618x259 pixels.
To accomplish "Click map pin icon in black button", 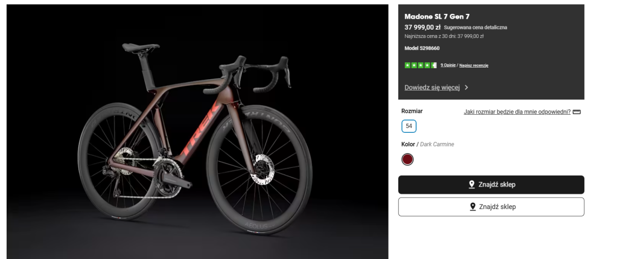I will click(472, 185).
